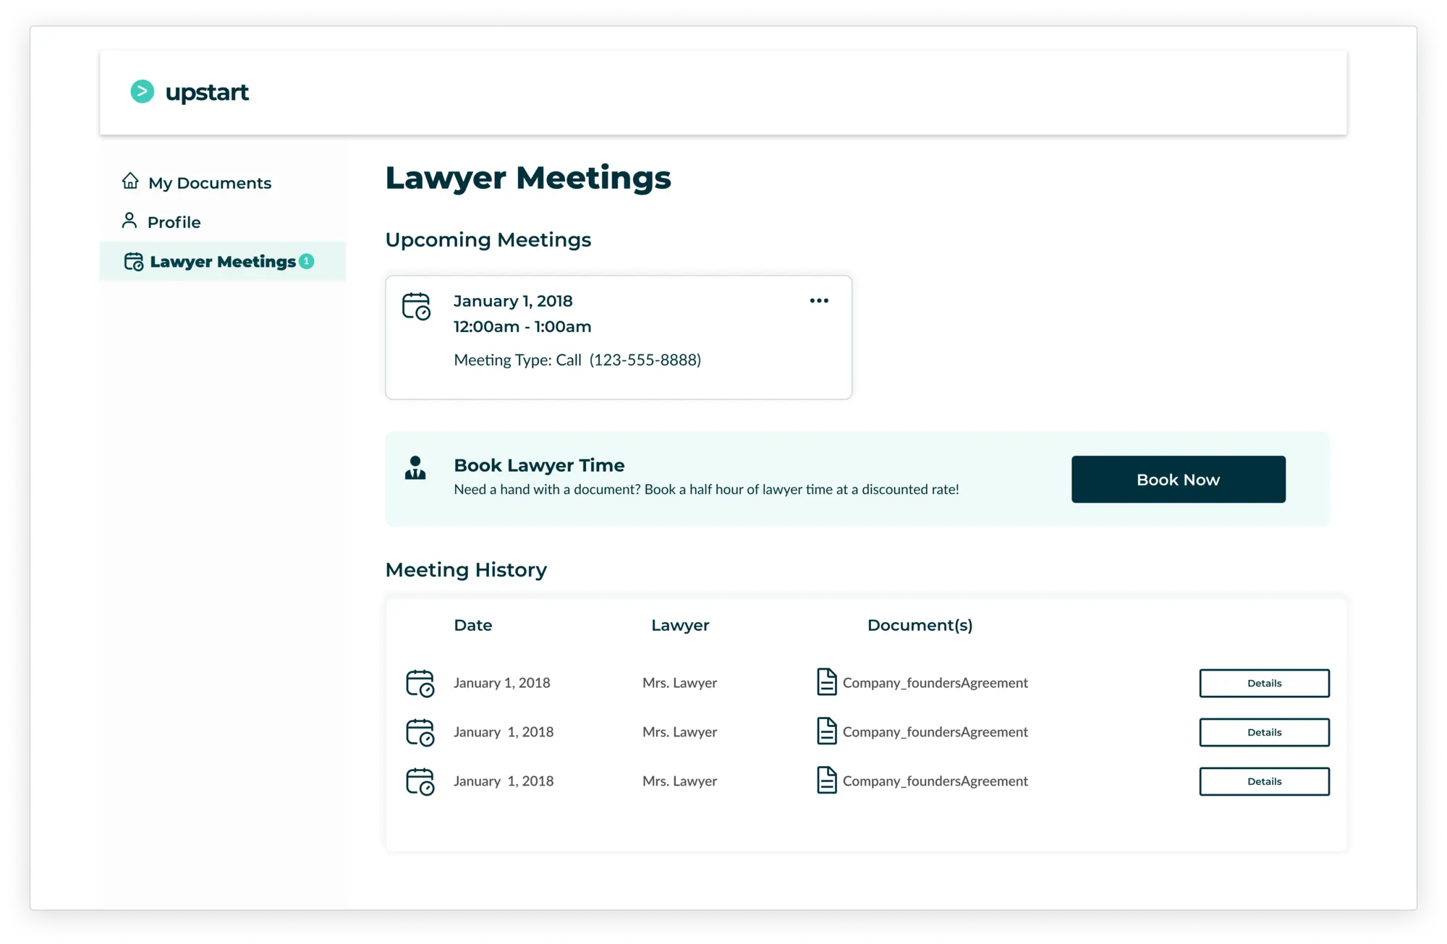This screenshot has height=944, width=1447.
Task: Open Details for the first history meeting
Action: pos(1265,683)
